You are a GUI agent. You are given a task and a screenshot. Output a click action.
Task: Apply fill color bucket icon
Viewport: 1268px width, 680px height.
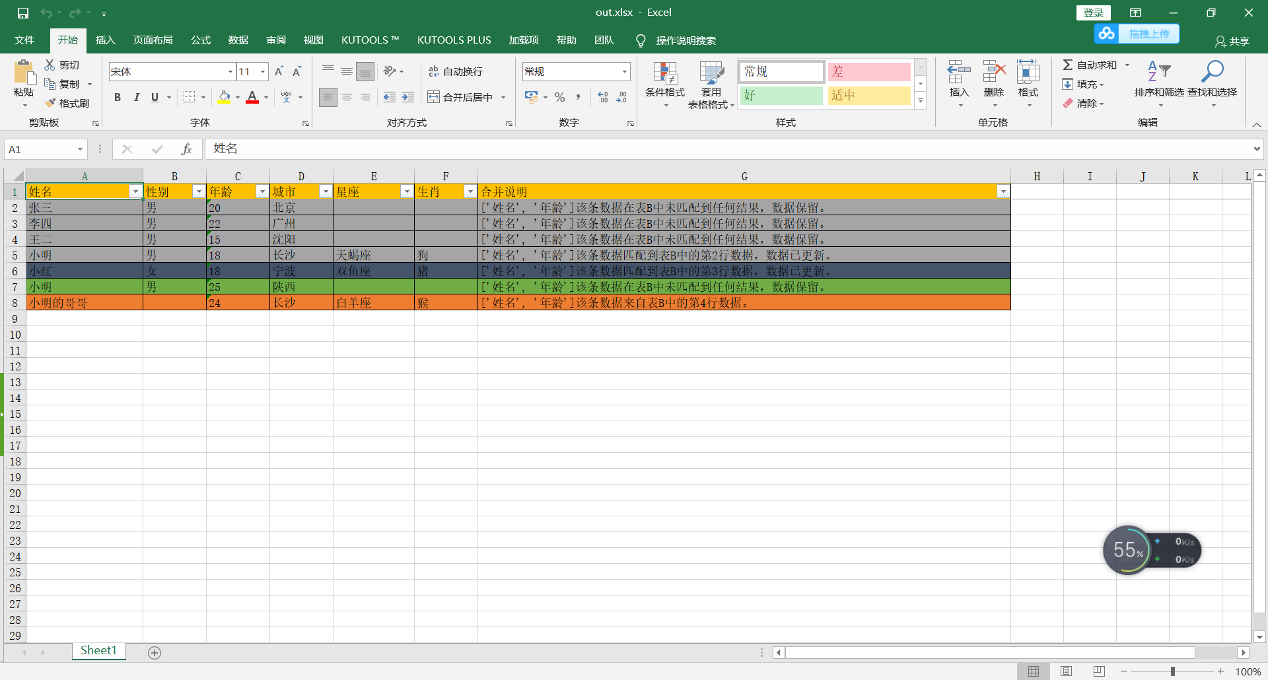(x=225, y=97)
